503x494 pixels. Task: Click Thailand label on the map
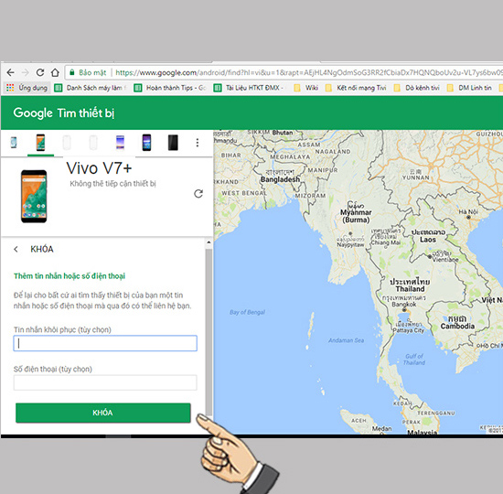[x=410, y=289]
